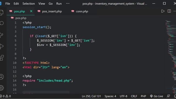Click on the isset keyword in line 4
176x99 pixels.
point(41,36)
